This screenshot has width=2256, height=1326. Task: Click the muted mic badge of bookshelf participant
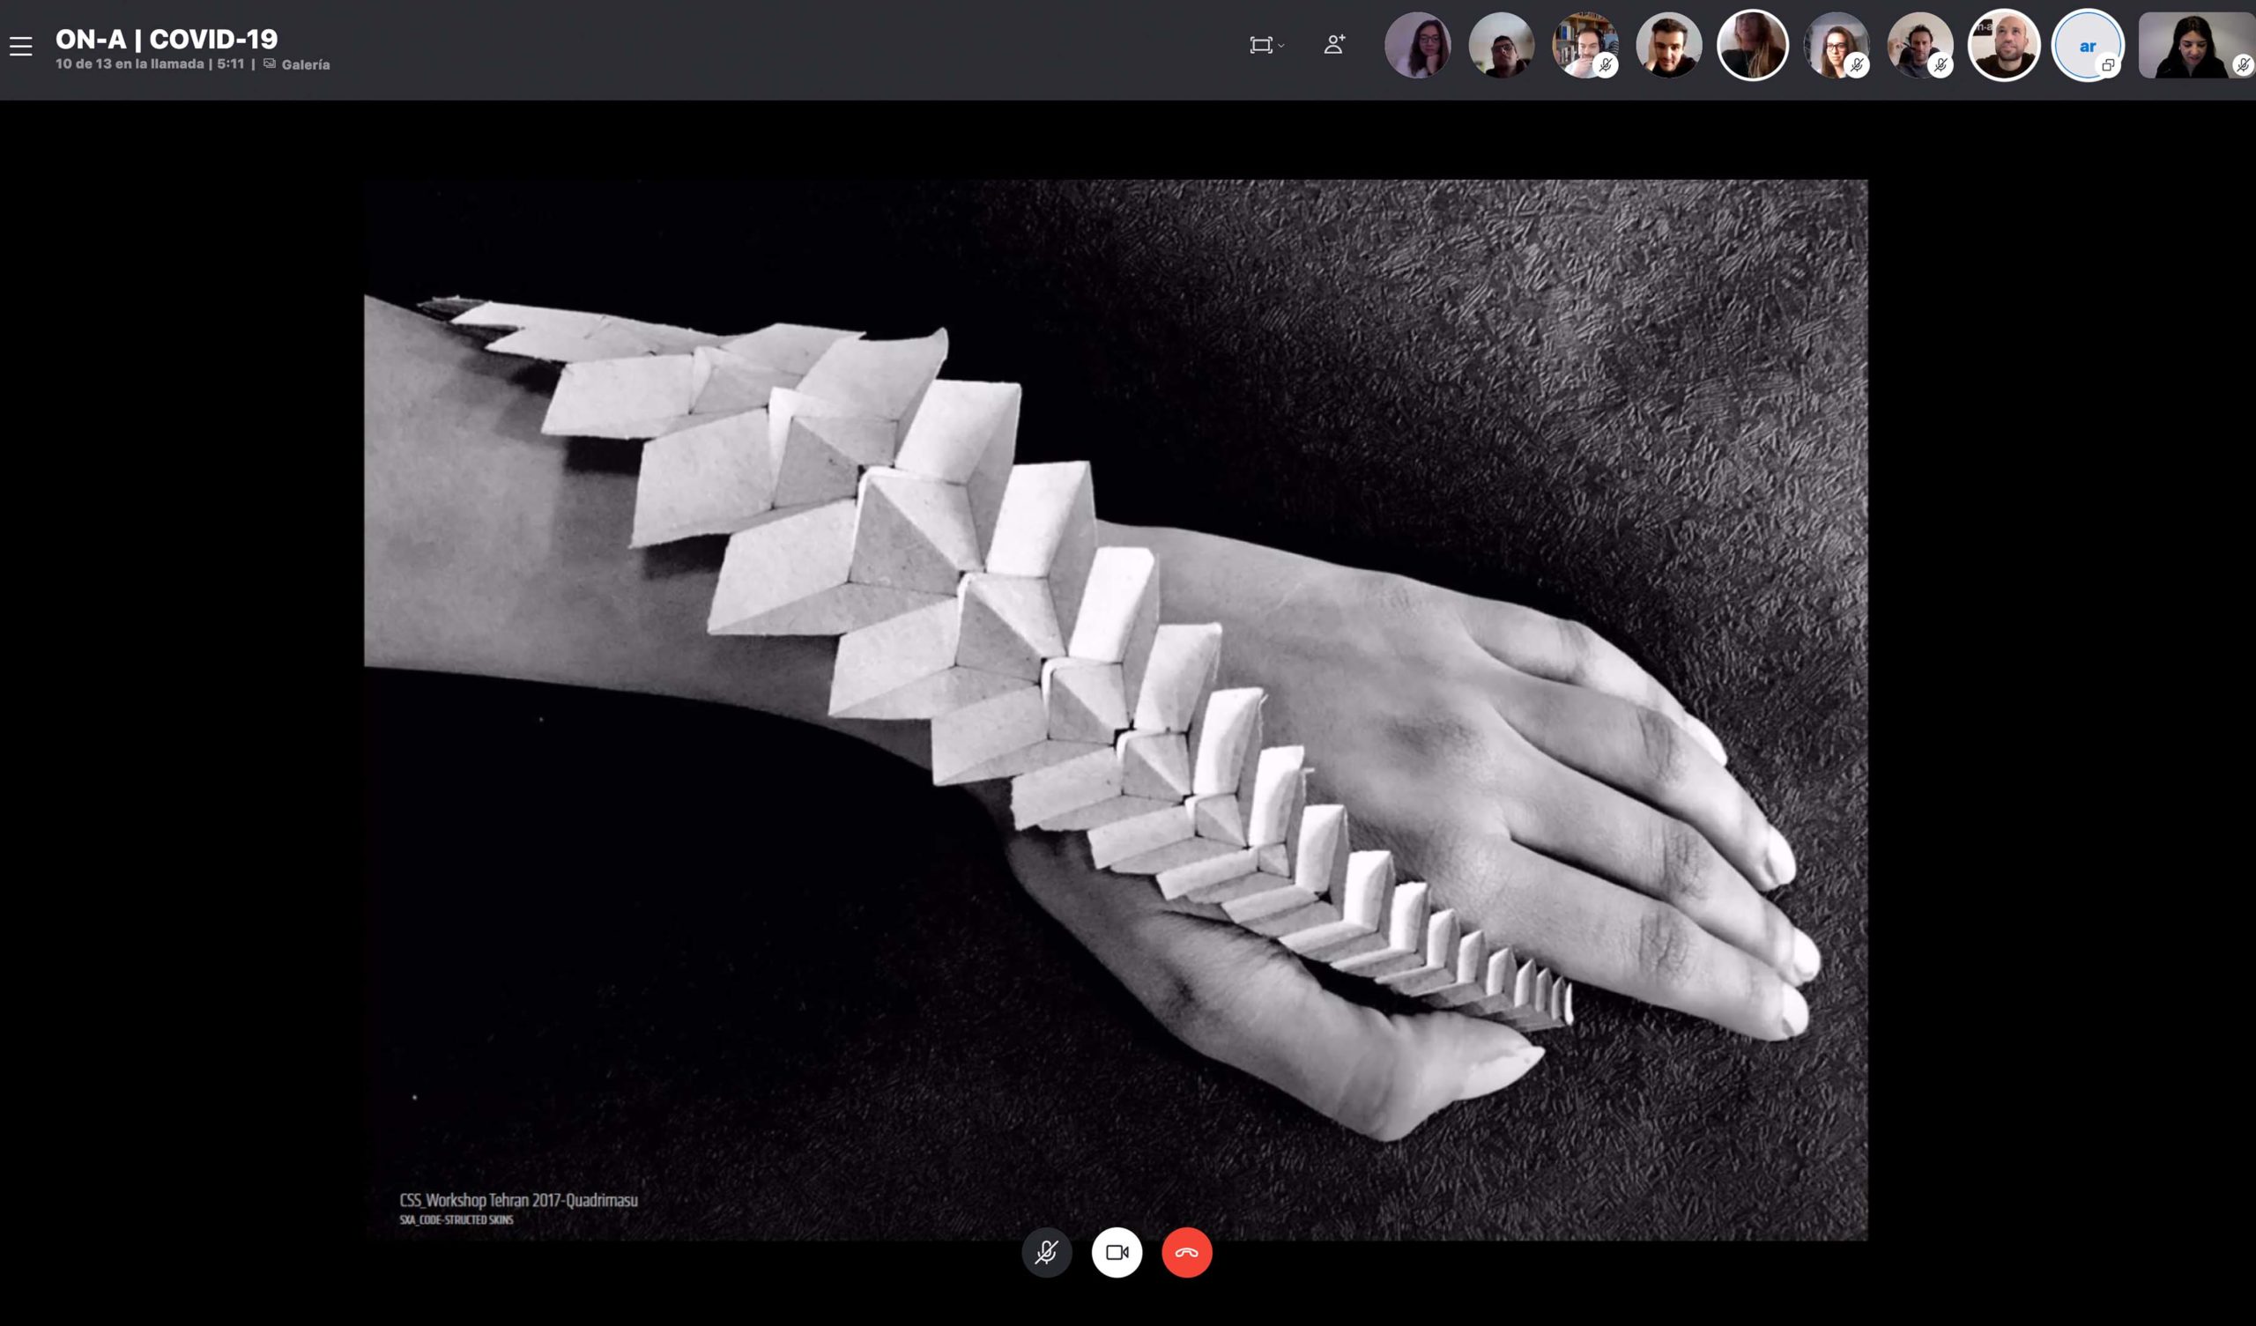(1606, 65)
